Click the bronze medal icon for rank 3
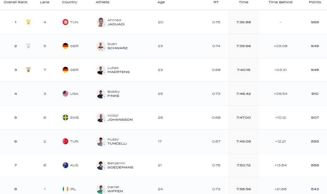Image resolution: width=327 pixels, height=194 pixels. coord(28,70)
